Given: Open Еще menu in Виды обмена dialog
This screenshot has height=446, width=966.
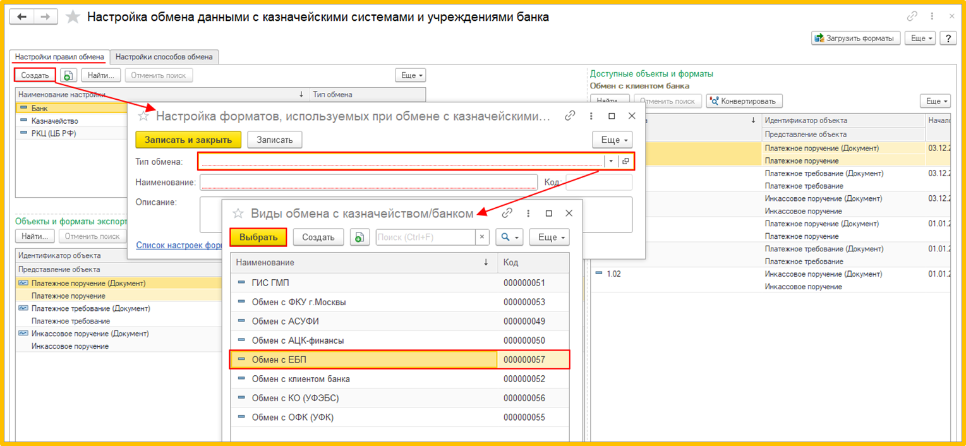Looking at the screenshot, I should [550, 237].
